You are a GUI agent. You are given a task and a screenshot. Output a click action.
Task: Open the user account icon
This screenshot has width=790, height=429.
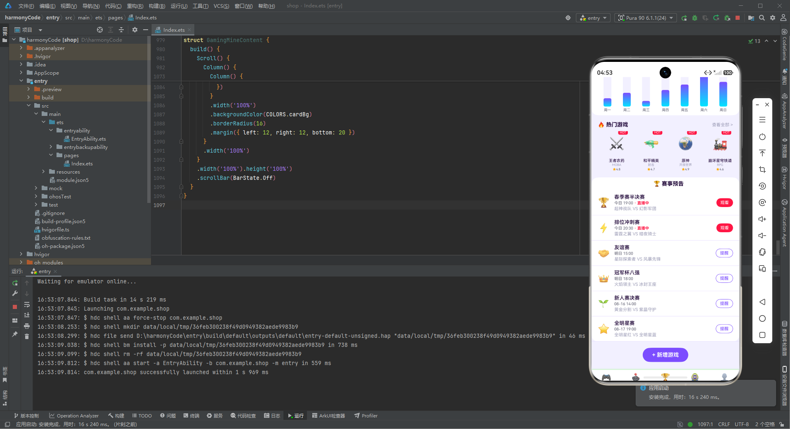tap(783, 18)
